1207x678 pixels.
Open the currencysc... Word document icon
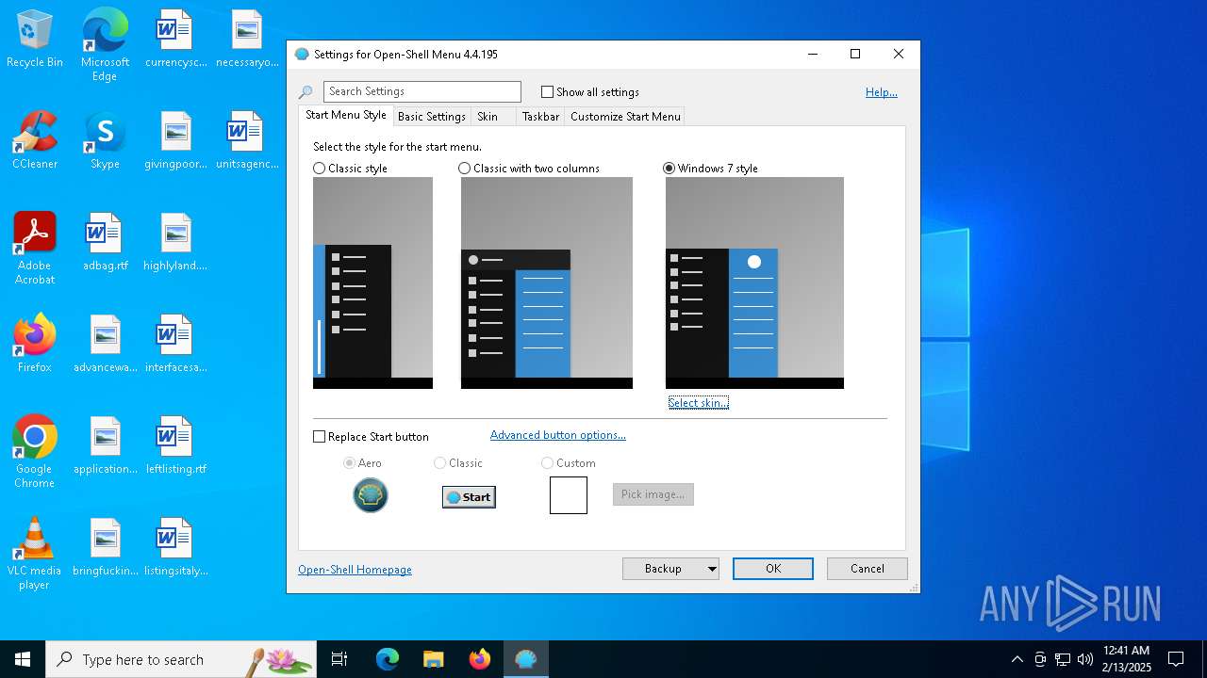tap(175, 40)
